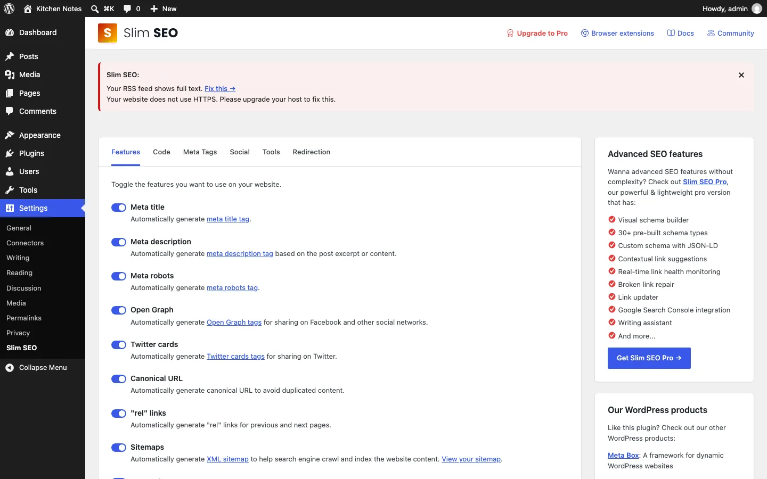Open the Meta Box product link

point(623,456)
